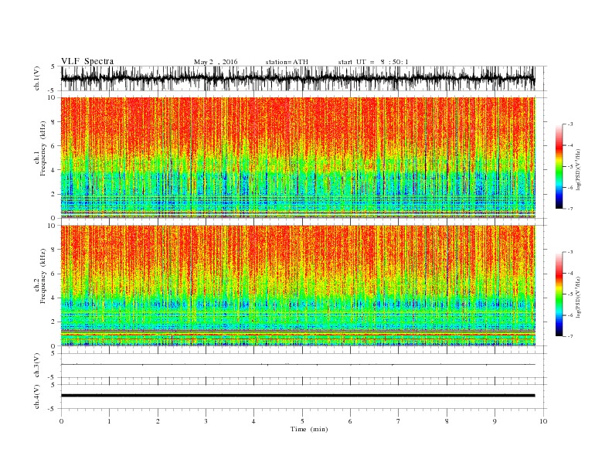The image size is (612, 473).
Task: Click the 'May 2 , 2016' date label
Action: point(216,62)
